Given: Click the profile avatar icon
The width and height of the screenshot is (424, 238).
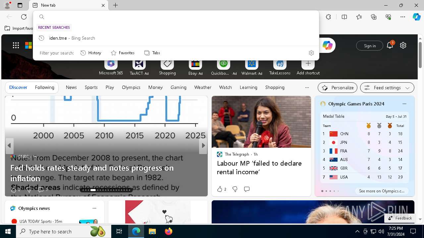Looking at the screenshot, I should [x=7, y=5].
